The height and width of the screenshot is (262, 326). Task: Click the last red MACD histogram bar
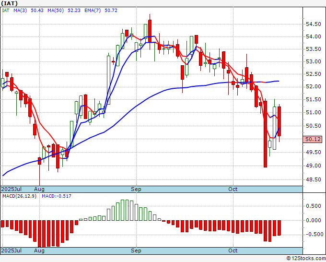click(x=279, y=228)
